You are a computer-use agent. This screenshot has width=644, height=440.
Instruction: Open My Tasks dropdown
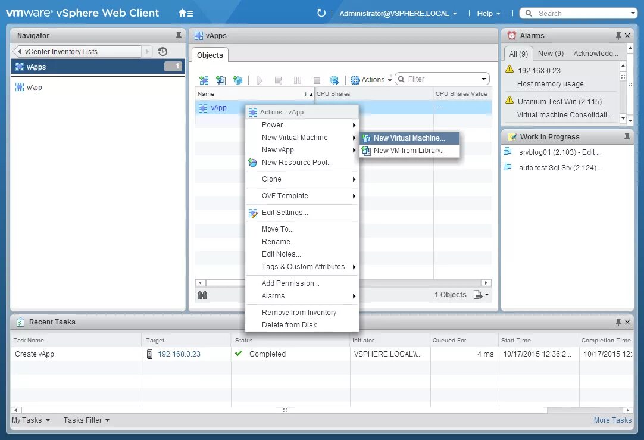tap(31, 420)
